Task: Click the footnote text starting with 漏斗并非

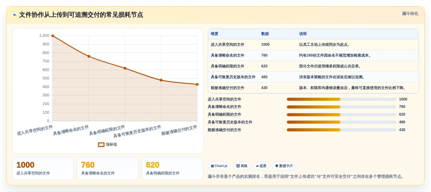Action: tap(306, 177)
